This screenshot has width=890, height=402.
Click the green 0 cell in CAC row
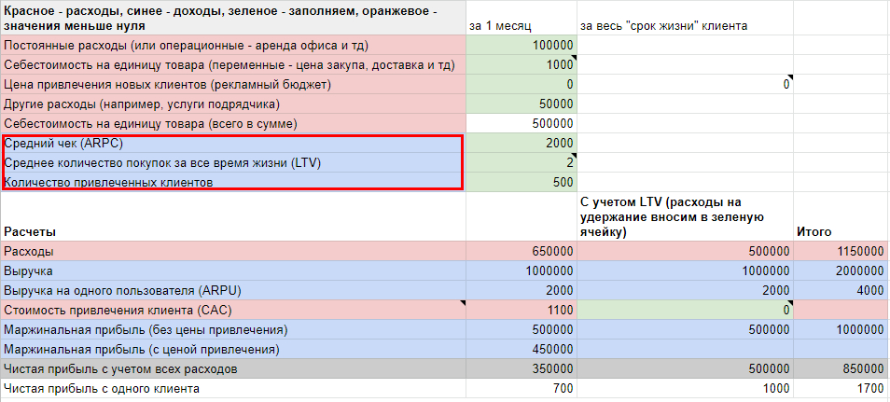pyautogui.click(x=685, y=310)
